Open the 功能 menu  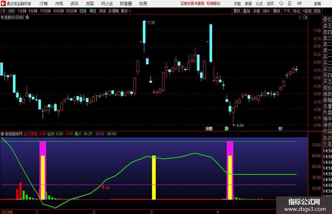[237, 4]
